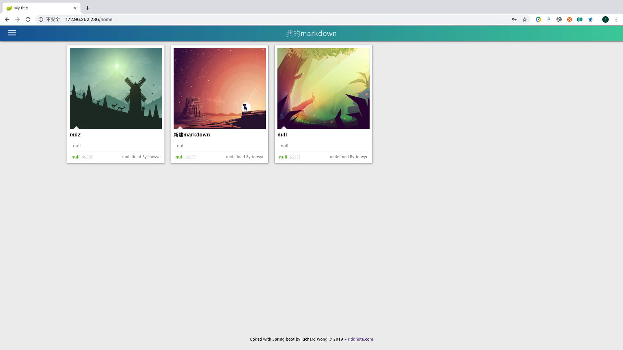Open the 新建markdown card title

tap(192, 135)
